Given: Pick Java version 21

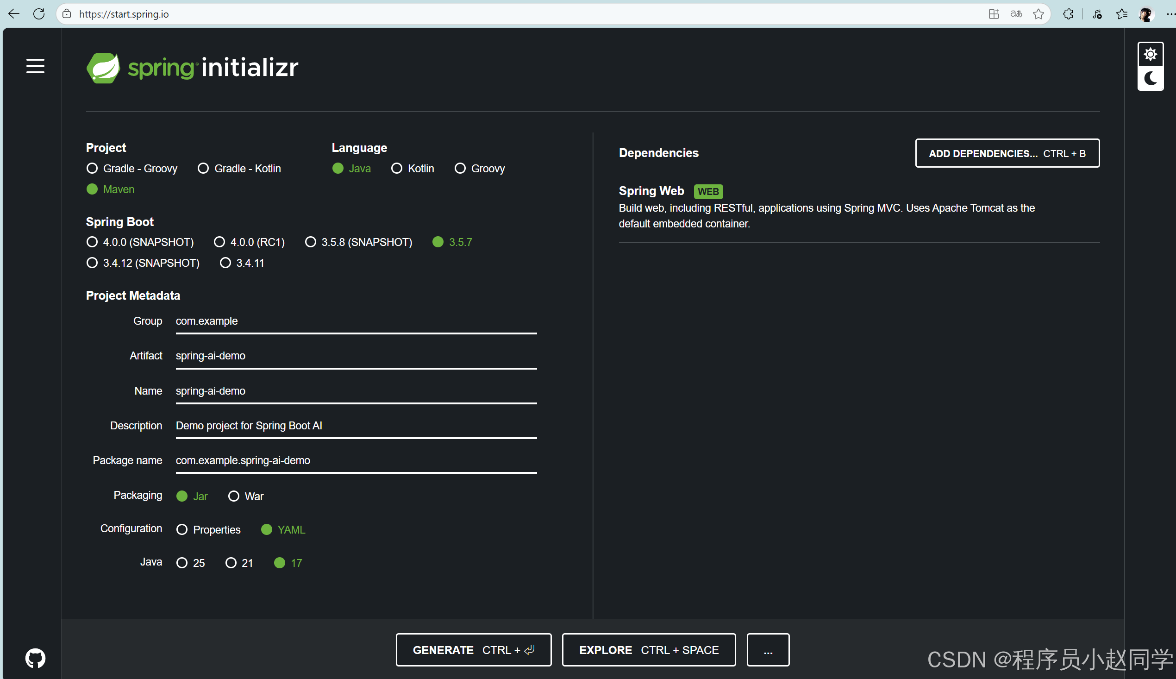Looking at the screenshot, I should (231, 563).
